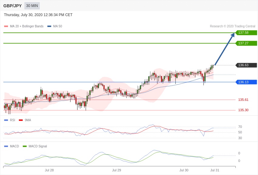258x175 pixels.
Task: Click the 9MA legend label
Action: (28, 120)
